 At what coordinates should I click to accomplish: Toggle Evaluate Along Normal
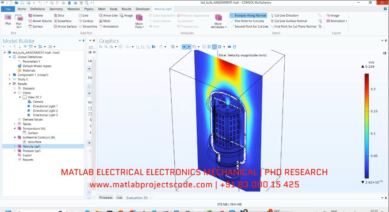pyautogui.click(x=248, y=16)
